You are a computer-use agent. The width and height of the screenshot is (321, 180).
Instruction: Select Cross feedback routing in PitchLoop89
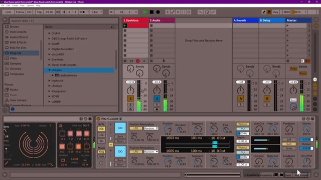289,148
